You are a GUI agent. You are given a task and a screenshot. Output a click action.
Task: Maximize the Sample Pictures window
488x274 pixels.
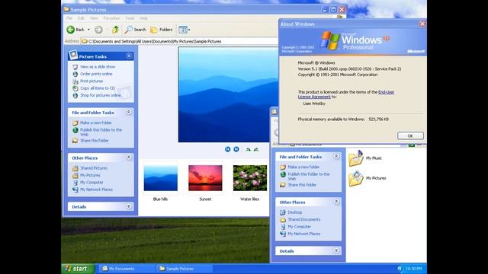tap(333, 10)
